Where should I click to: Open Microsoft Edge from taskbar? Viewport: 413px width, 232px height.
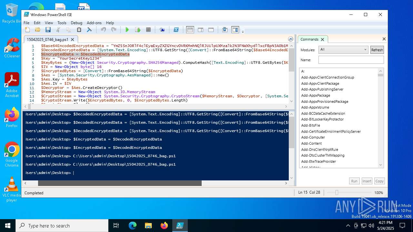133,226
